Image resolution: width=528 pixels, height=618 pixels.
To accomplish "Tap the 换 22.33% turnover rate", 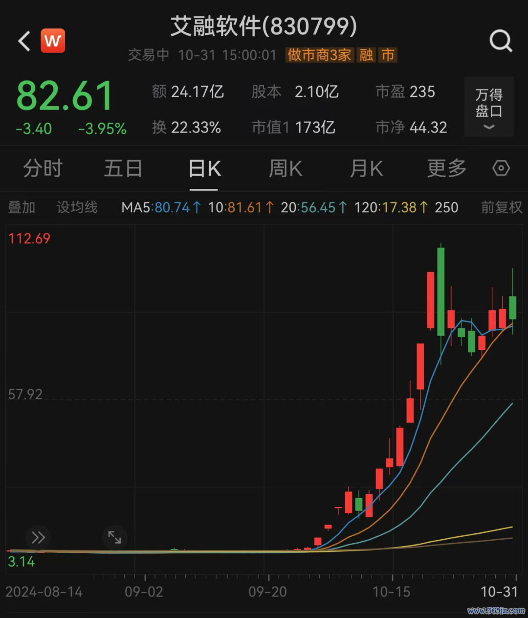I will tap(186, 128).
